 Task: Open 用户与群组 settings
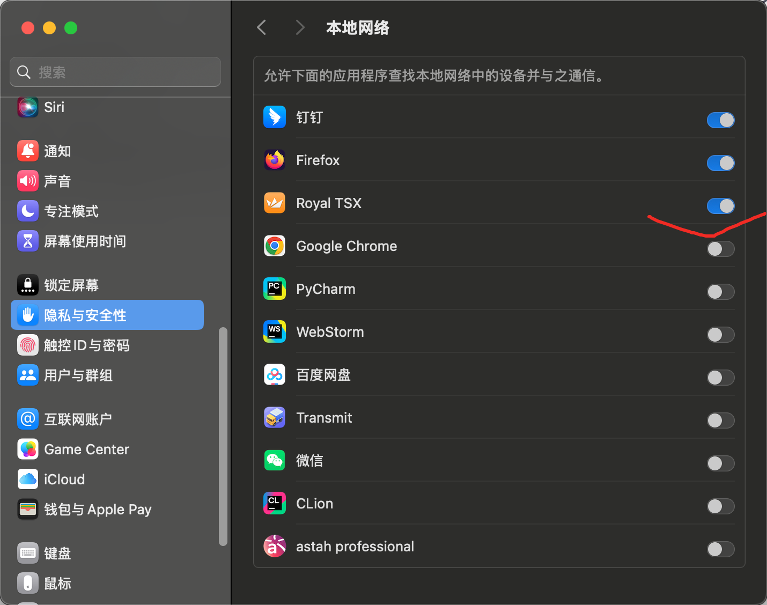tap(107, 375)
